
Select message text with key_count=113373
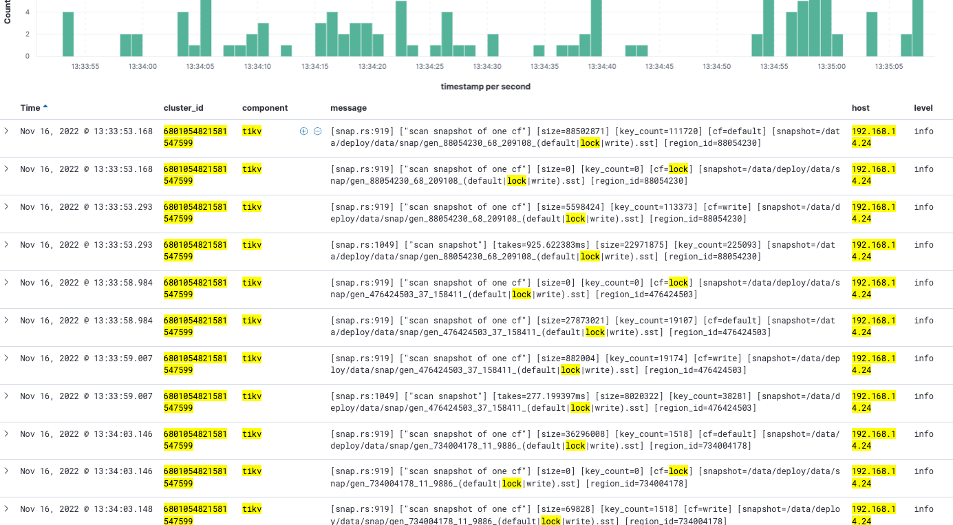pyautogui.click(x=585, y=213)
